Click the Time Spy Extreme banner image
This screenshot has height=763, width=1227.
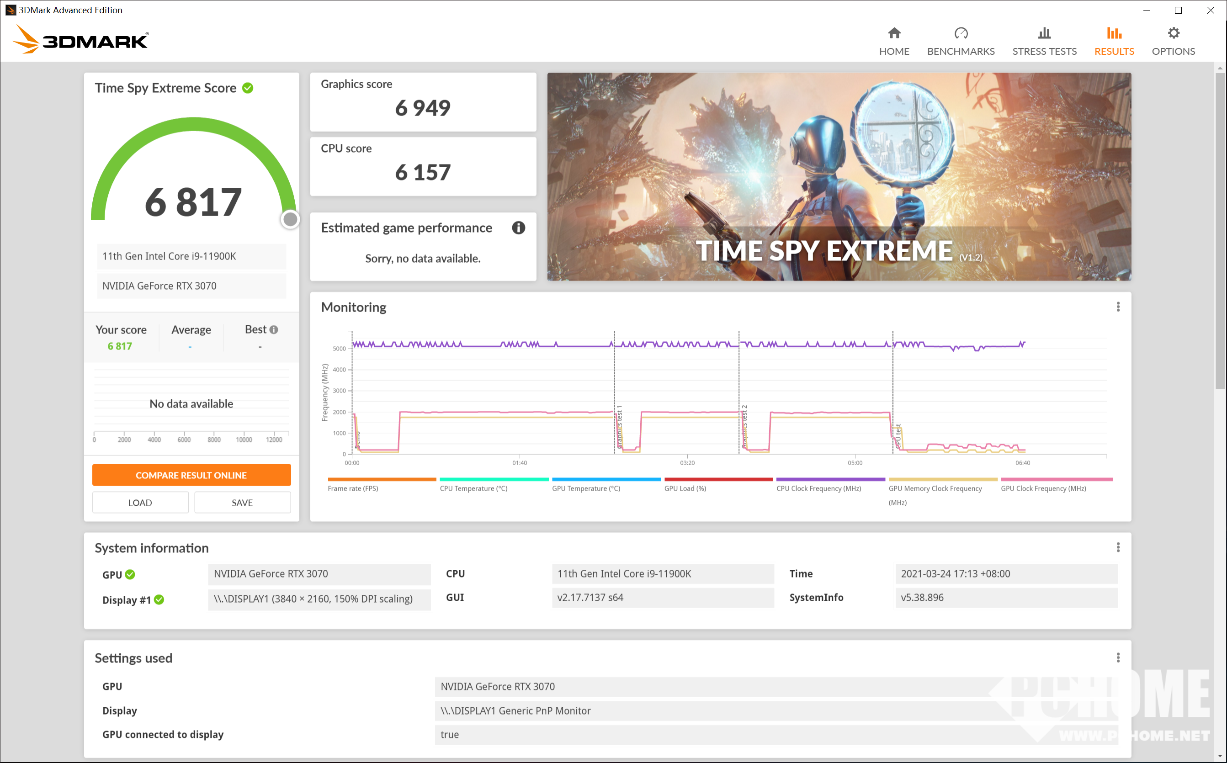(839, 177)
